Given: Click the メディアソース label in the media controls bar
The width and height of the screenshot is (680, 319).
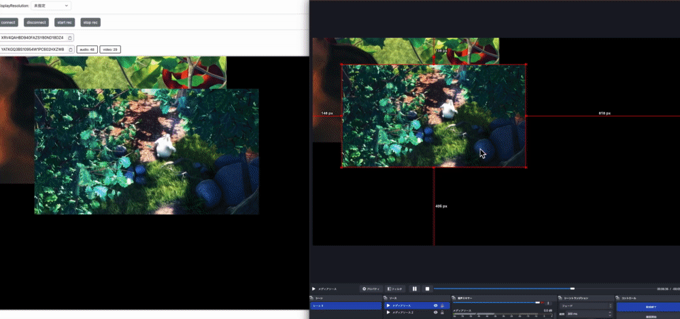Looking at the screenshot, I should [328, 288].
